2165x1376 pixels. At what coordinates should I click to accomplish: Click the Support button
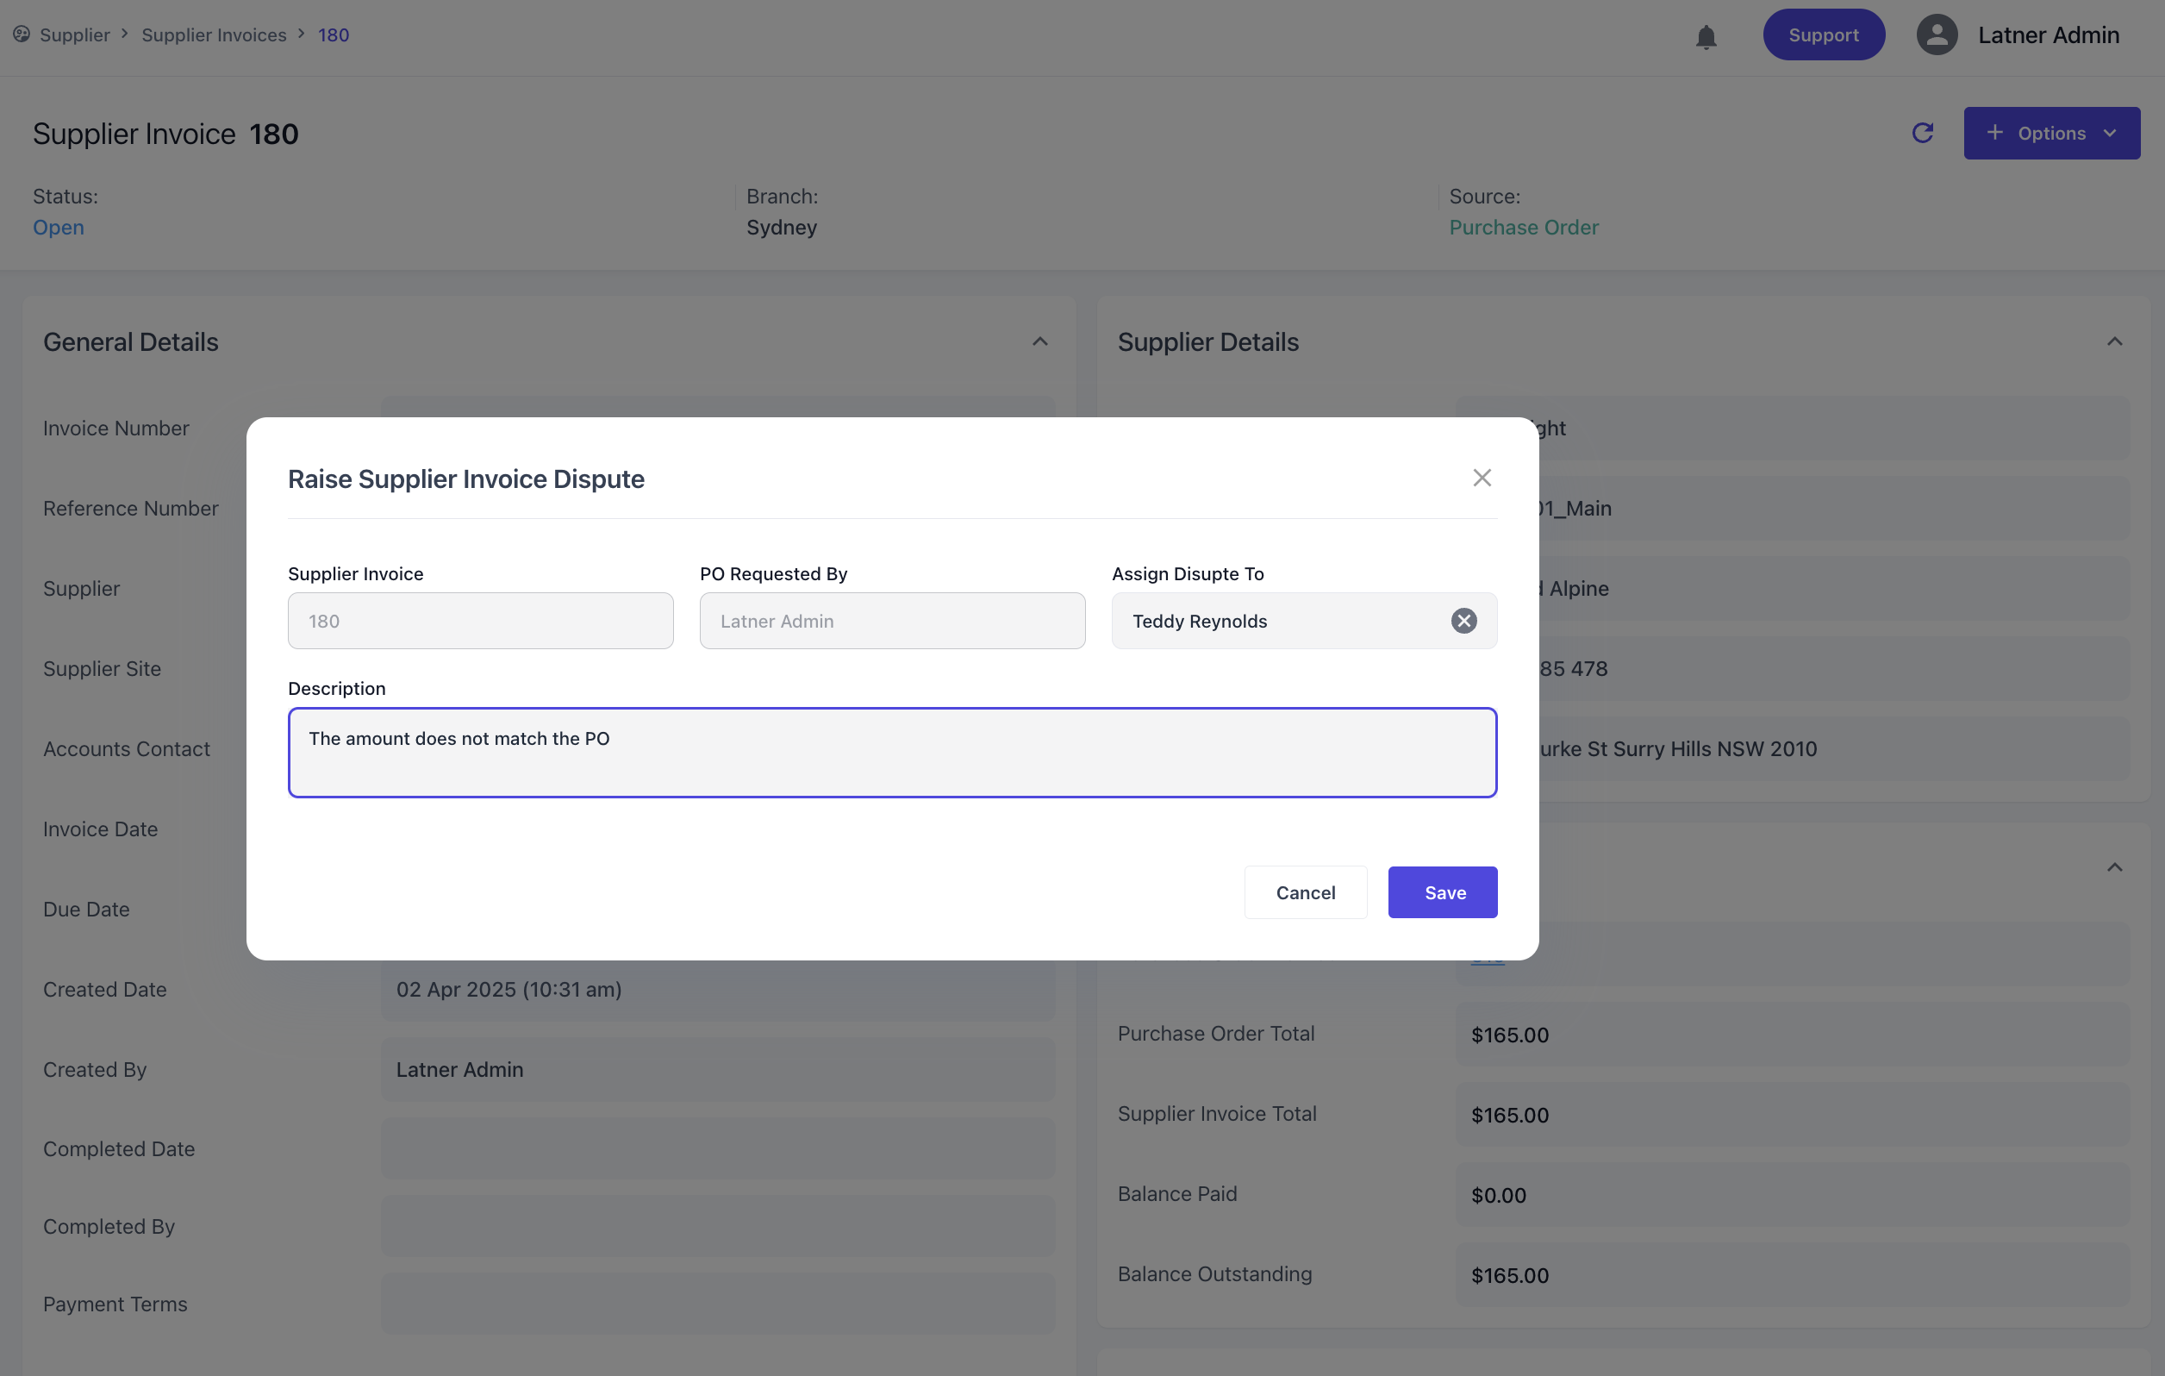point(1823,35)
